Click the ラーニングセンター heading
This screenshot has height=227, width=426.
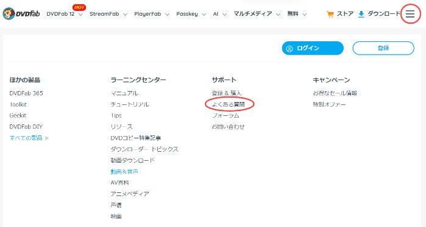click(x=138, y=80)
